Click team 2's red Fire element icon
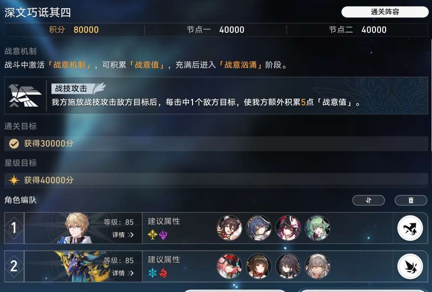 pyautogui.click(x=163, y=273)
